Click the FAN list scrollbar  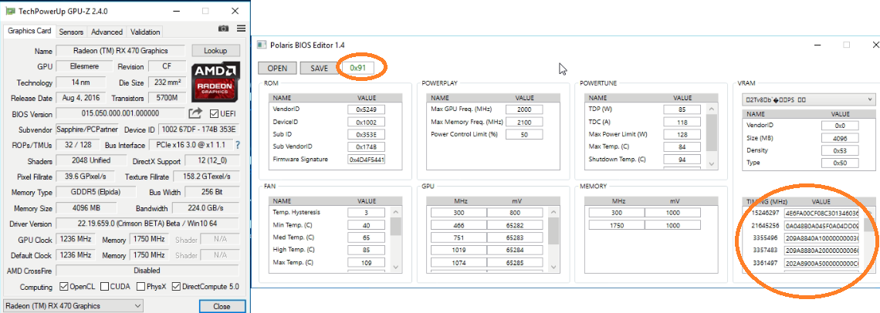(x=396, y=240)
